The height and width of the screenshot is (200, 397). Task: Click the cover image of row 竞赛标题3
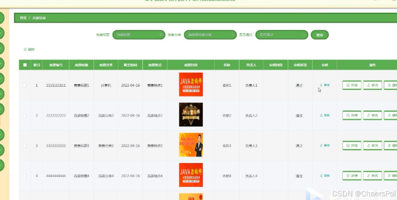tap(191, 145)
